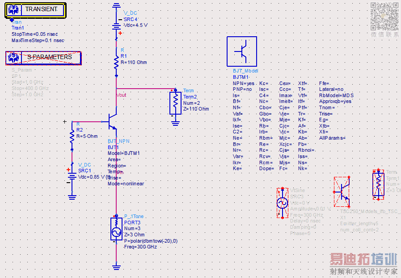The height and width of the screenshot is (278, 401).
Task: Click the Z=3 Ohm parameter of PORT3
Action: coord(134,235)
